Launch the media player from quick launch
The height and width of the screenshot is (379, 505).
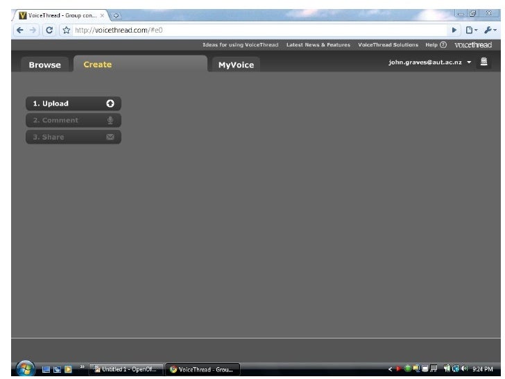coord(68,369)
